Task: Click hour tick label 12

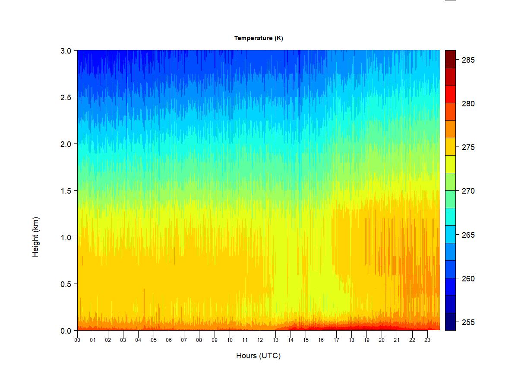Action: tap(260, 340)
